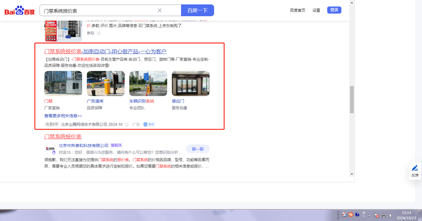The image size is (422, 221).
Task: Click the network connection tray icon
Action: click(x=384, y=215)
